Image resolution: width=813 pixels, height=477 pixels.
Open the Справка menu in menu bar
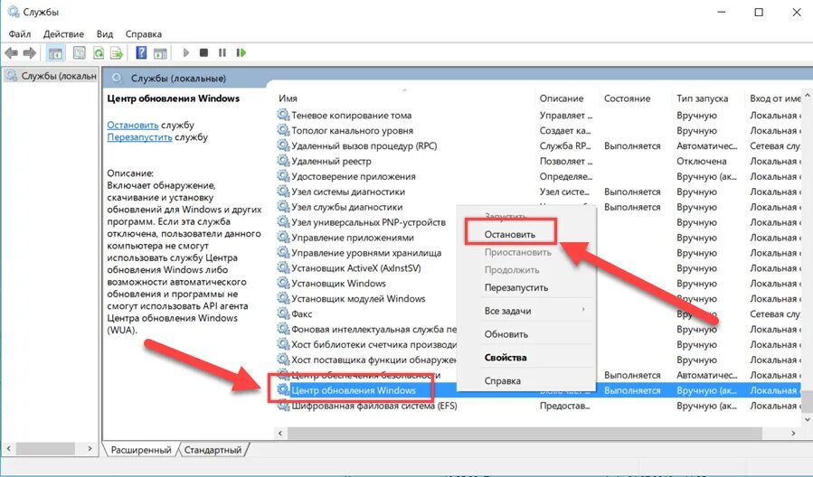143,34
